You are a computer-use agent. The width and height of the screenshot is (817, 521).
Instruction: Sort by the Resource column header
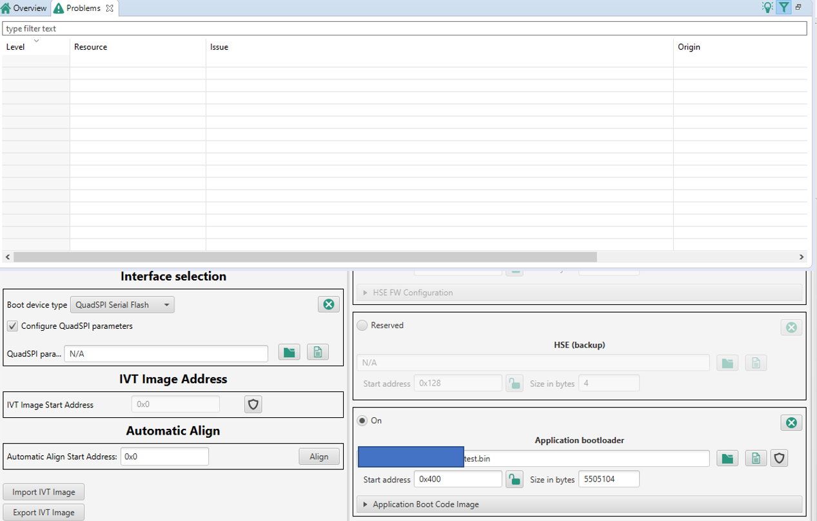138,47
